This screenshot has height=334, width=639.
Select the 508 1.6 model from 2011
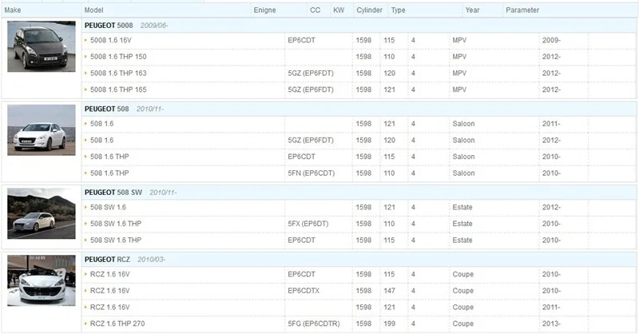(x=102, y=124)
